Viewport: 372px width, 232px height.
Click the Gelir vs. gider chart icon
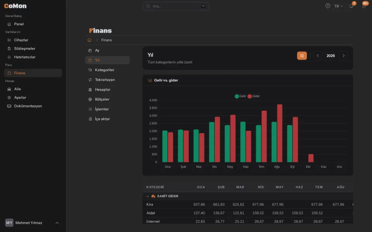150,80
